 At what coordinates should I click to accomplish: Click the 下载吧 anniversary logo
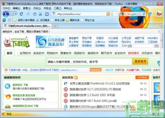click(16, 42)
